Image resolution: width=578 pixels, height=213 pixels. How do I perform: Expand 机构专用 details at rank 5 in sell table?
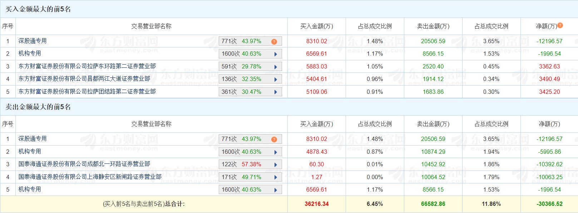click(x=276, y=190)
